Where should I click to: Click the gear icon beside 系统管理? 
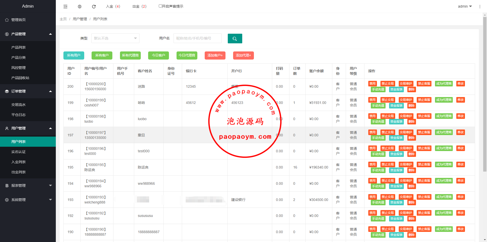[7, 200]
